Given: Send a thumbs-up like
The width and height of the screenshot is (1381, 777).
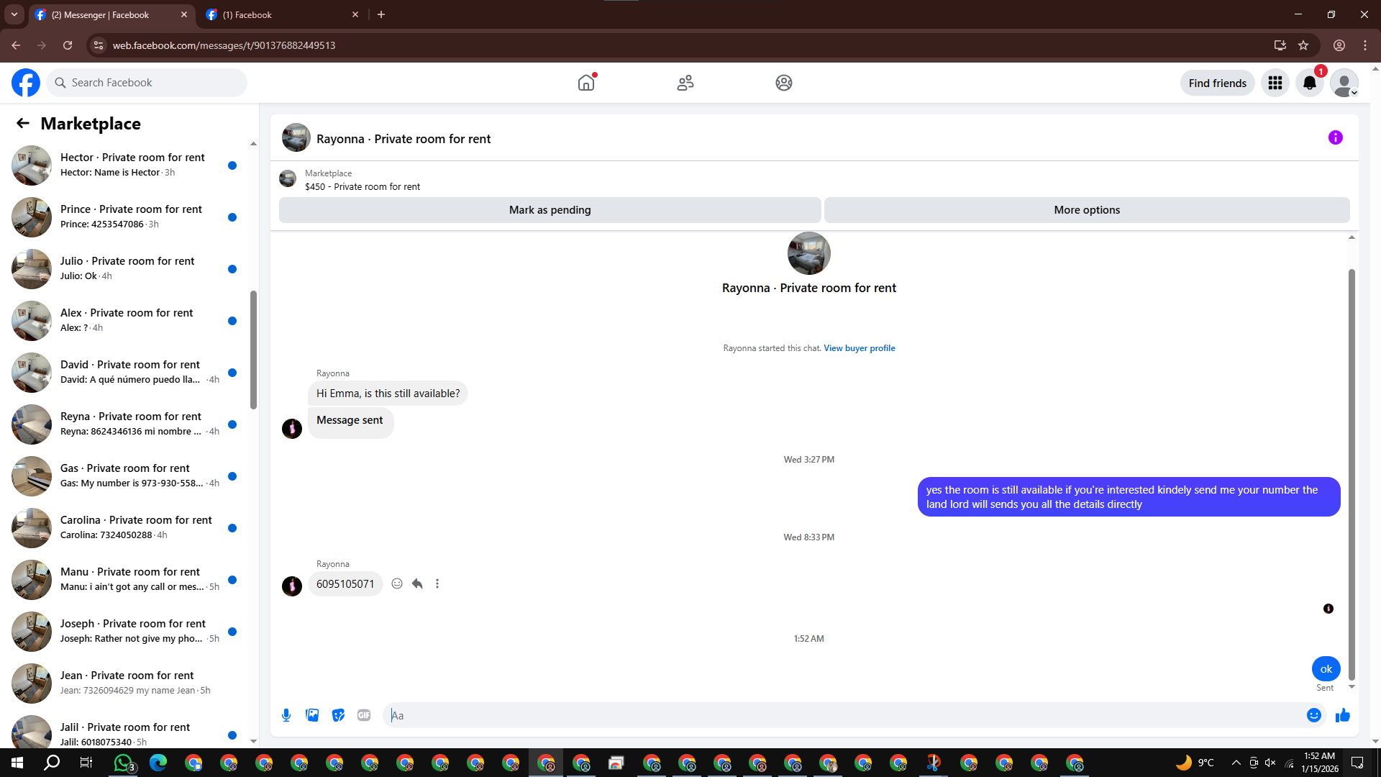Looking at the screenshot, I should tap(1342, 715).
